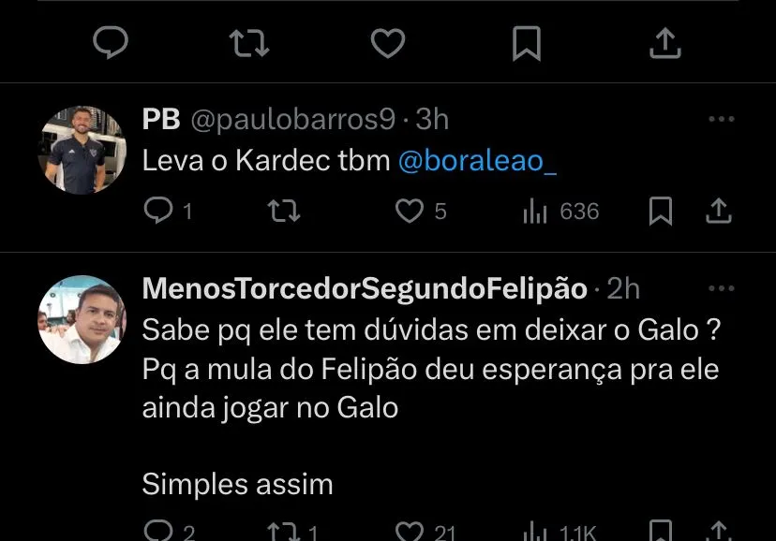This screenshot has width=776, height=541.
Task: Open the @paulobarros9 handle
Action: click(292, 120)
